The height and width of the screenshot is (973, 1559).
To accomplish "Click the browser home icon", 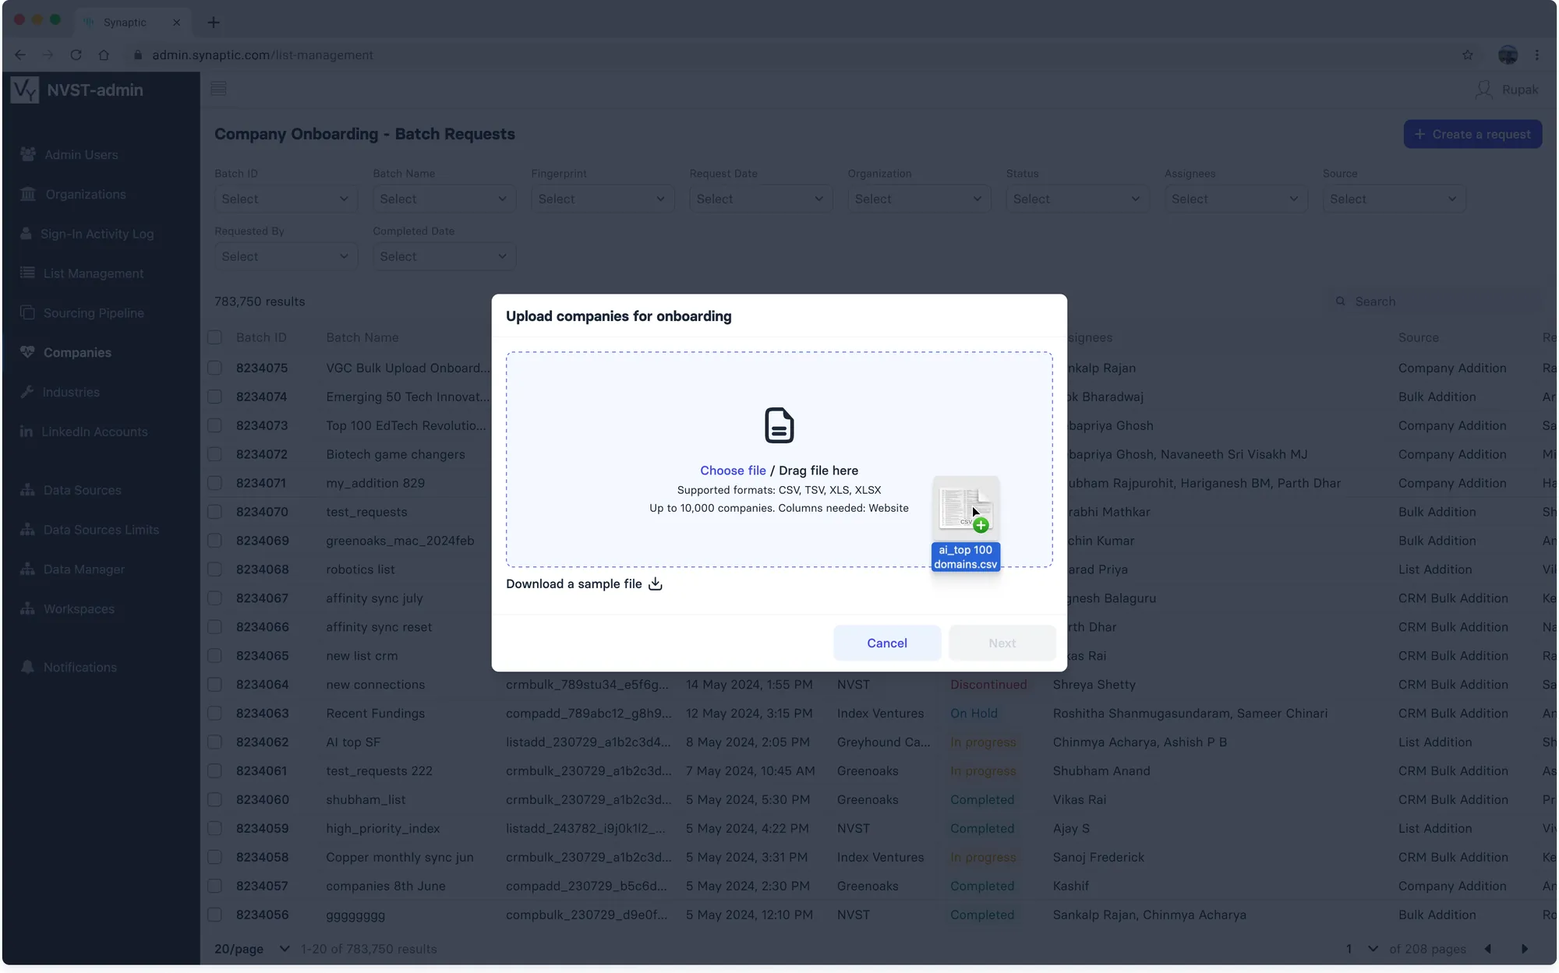I will tap(104, 55).
